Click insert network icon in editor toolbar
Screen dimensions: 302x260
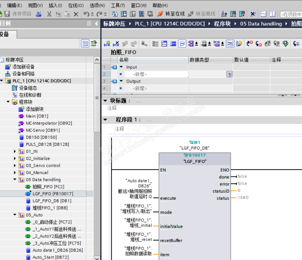tap(107, 44)
